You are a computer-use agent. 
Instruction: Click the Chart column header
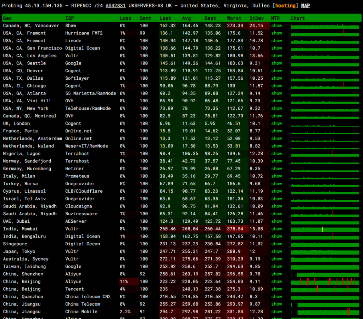(298, 18)
